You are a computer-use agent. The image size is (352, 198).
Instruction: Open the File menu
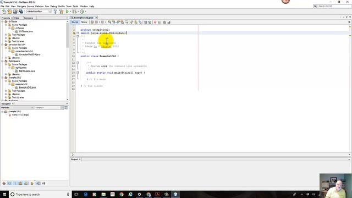pyautogui.click(x=2, y=6)
